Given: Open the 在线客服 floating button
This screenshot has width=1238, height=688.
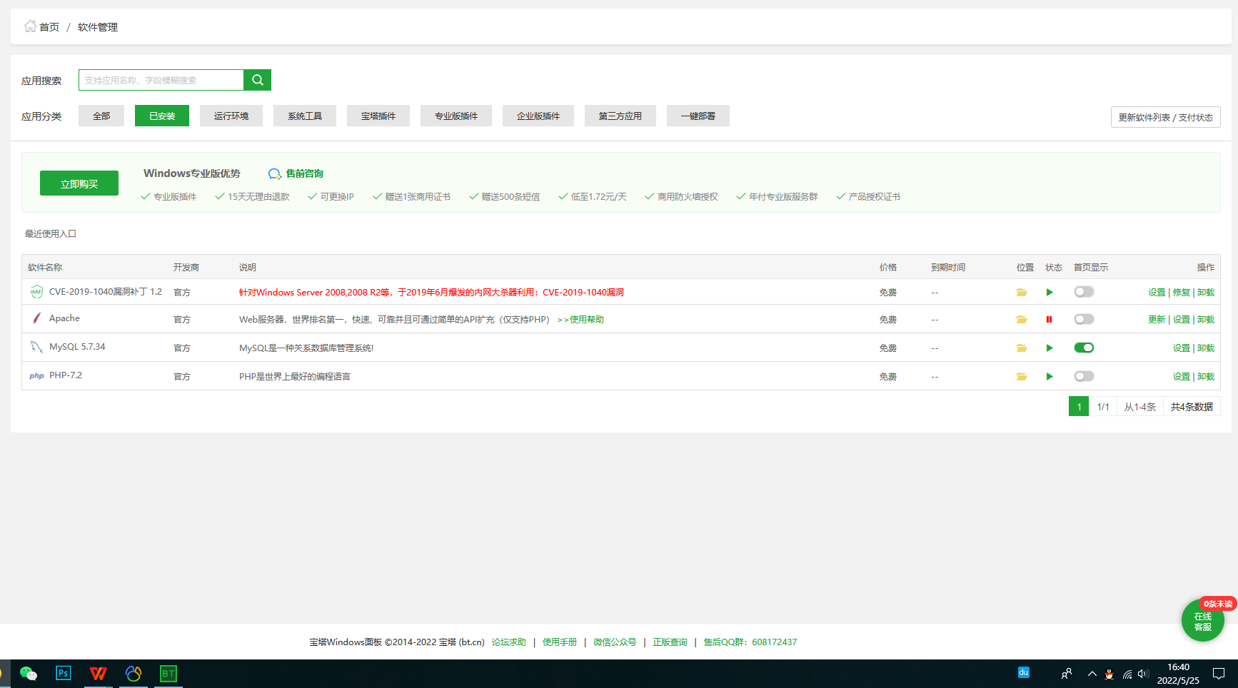Looking at the screenshot, I should [1203, 620].
